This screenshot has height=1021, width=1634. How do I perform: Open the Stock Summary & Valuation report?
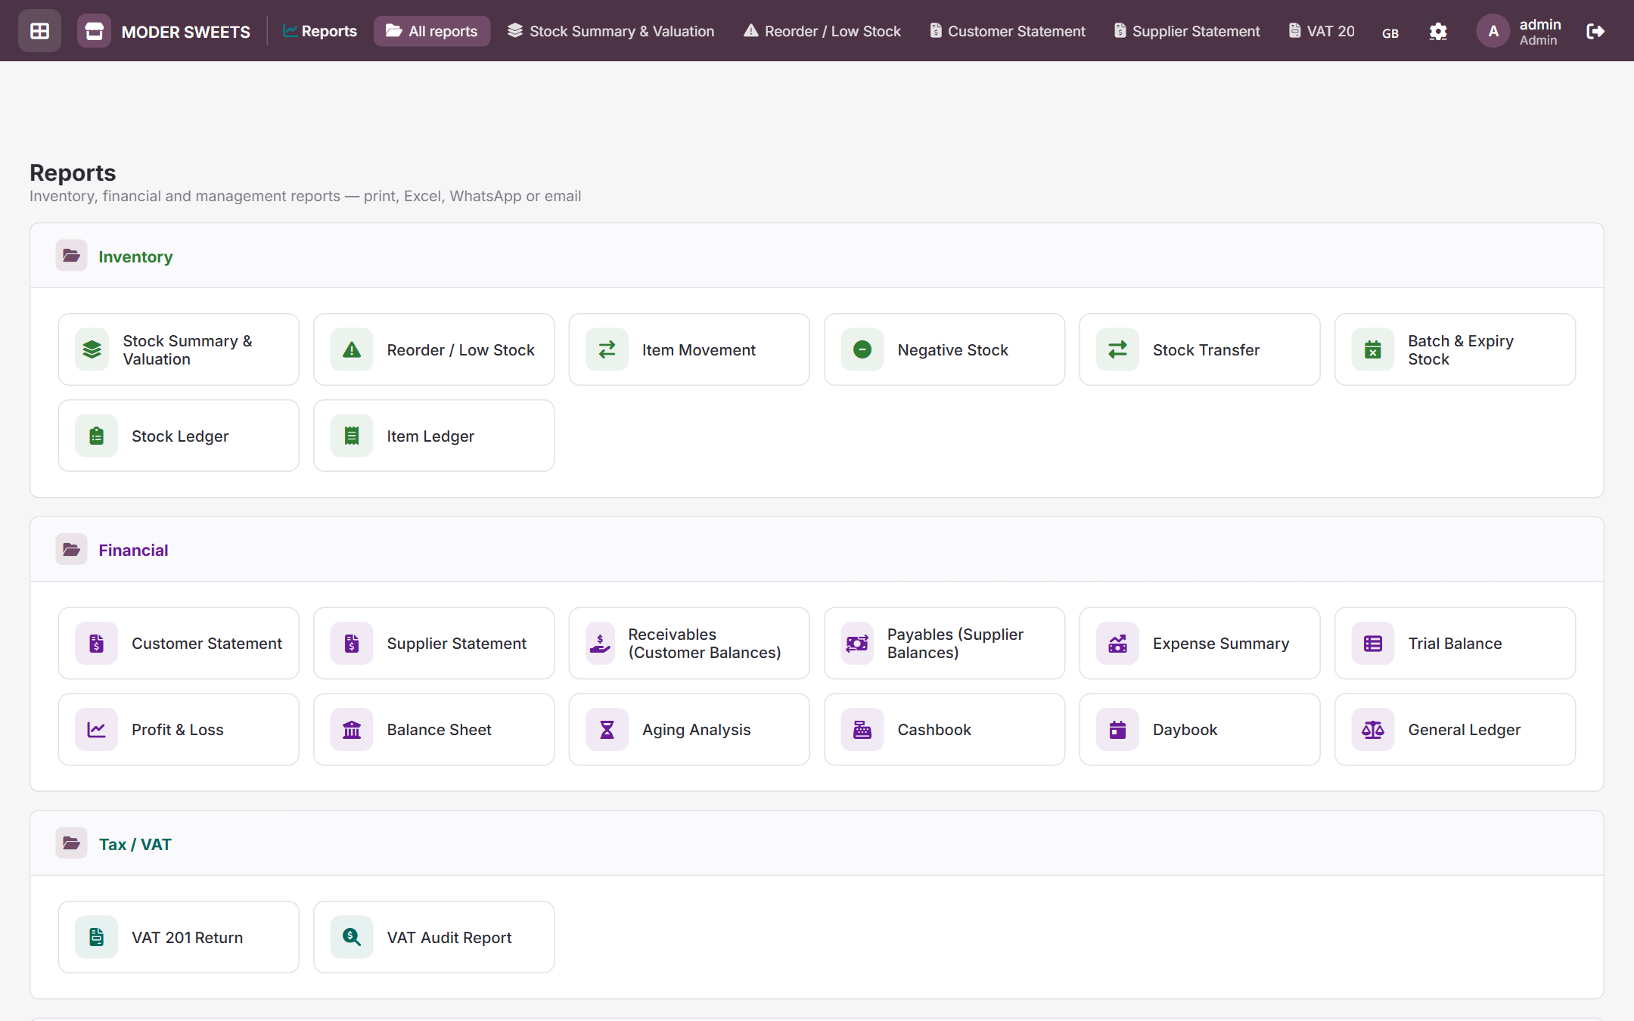click(179, 349)
